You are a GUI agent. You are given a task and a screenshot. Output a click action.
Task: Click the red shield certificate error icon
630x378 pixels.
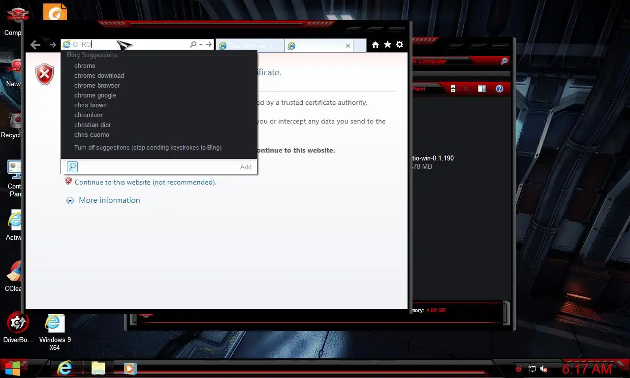45,74
